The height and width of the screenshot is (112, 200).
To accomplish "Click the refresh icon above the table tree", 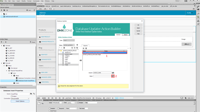I will (77, 48).
